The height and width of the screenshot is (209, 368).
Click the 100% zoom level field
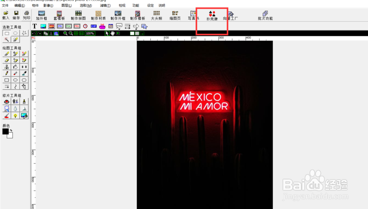90,34
